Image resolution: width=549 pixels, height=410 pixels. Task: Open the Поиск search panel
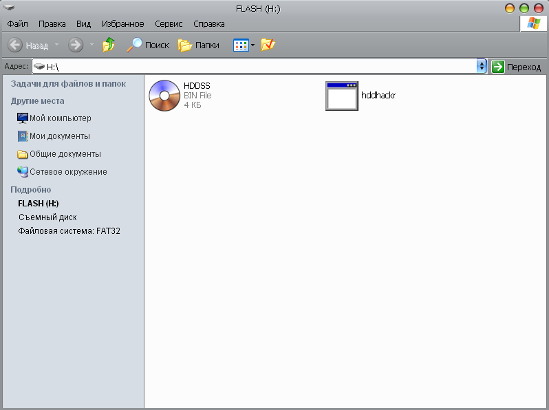pos(148,45)
